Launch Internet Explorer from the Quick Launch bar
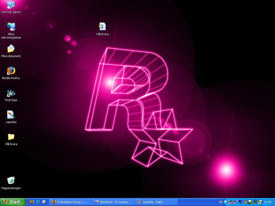Viewport: 275px width, 206px height. pyautogui.click(x=38, y=202)
